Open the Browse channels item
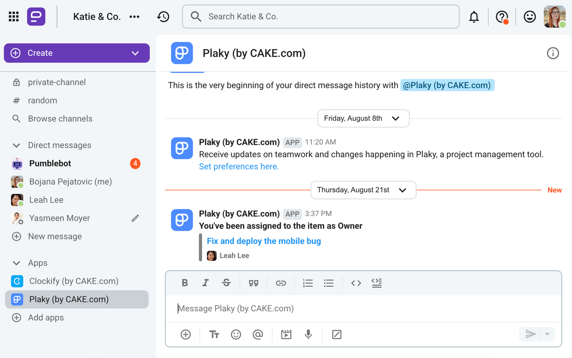This screenshot has height=358, width=572. pyautogui.click(x=60, y=119)
